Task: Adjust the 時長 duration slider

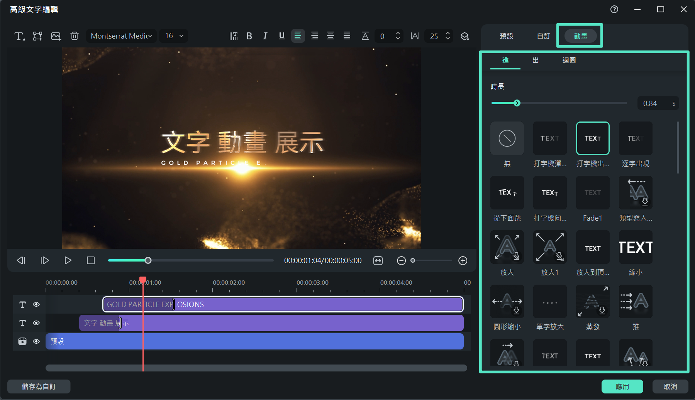Action: click(x=517, y=103)
